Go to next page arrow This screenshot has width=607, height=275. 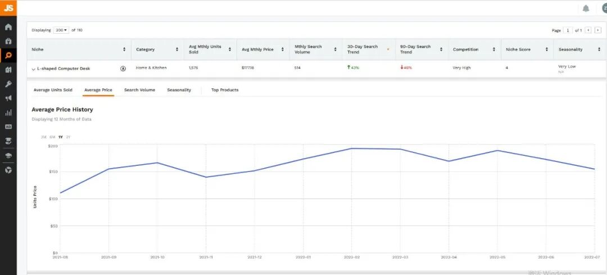coord(598,30)
